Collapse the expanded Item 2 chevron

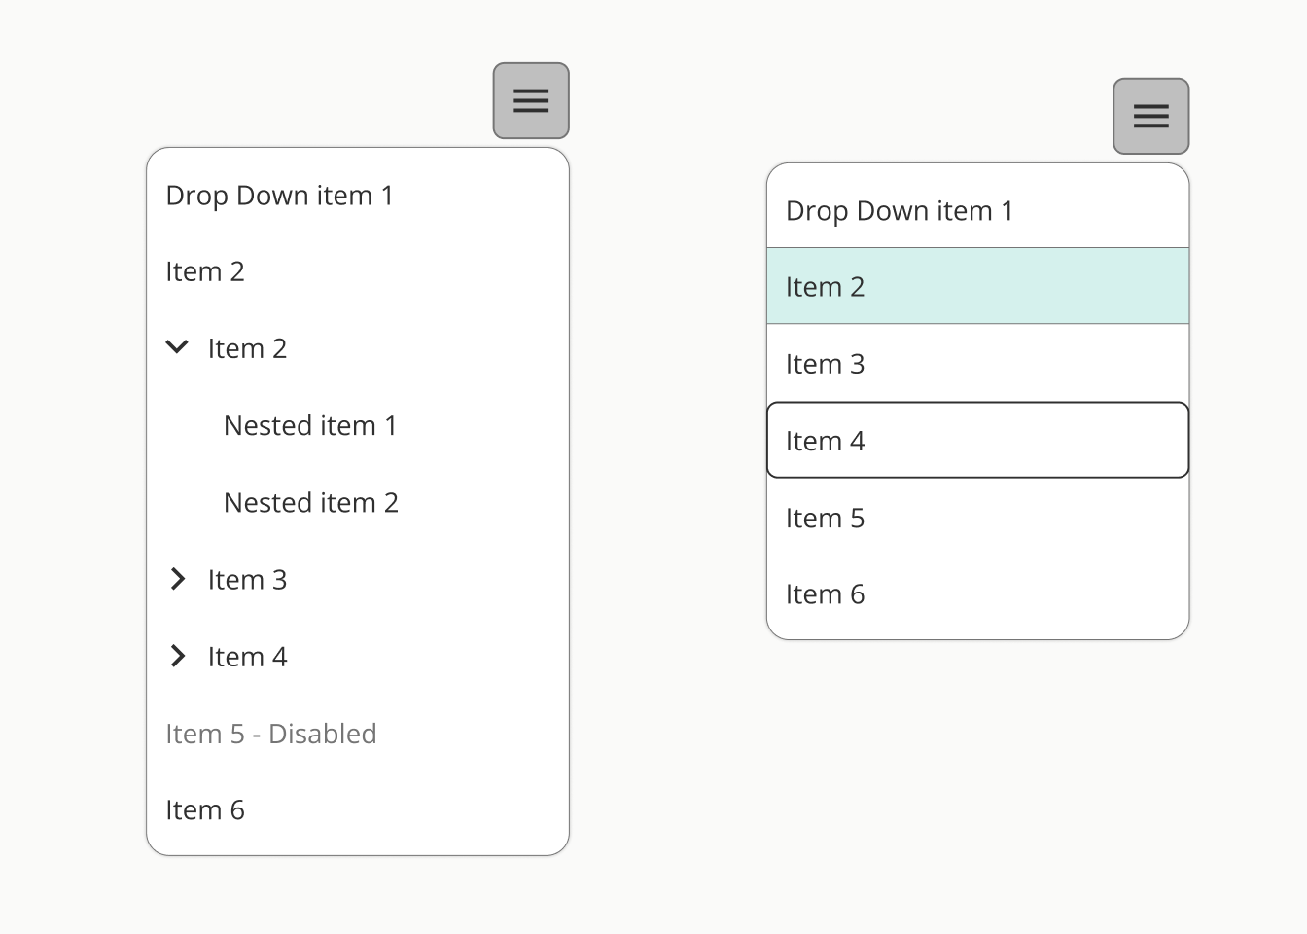tap(177, 347)
